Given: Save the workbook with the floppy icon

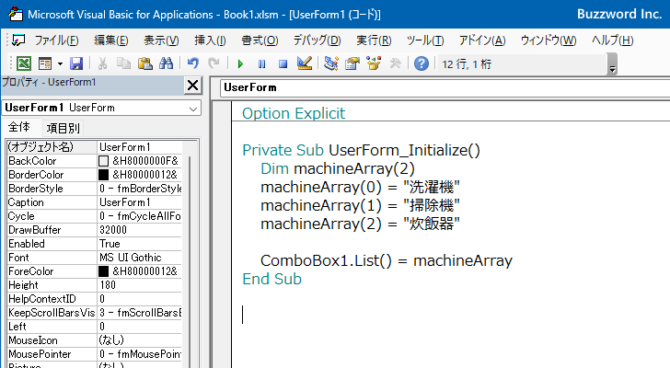Looking at the screenshot, I should [x=76, y=63].
